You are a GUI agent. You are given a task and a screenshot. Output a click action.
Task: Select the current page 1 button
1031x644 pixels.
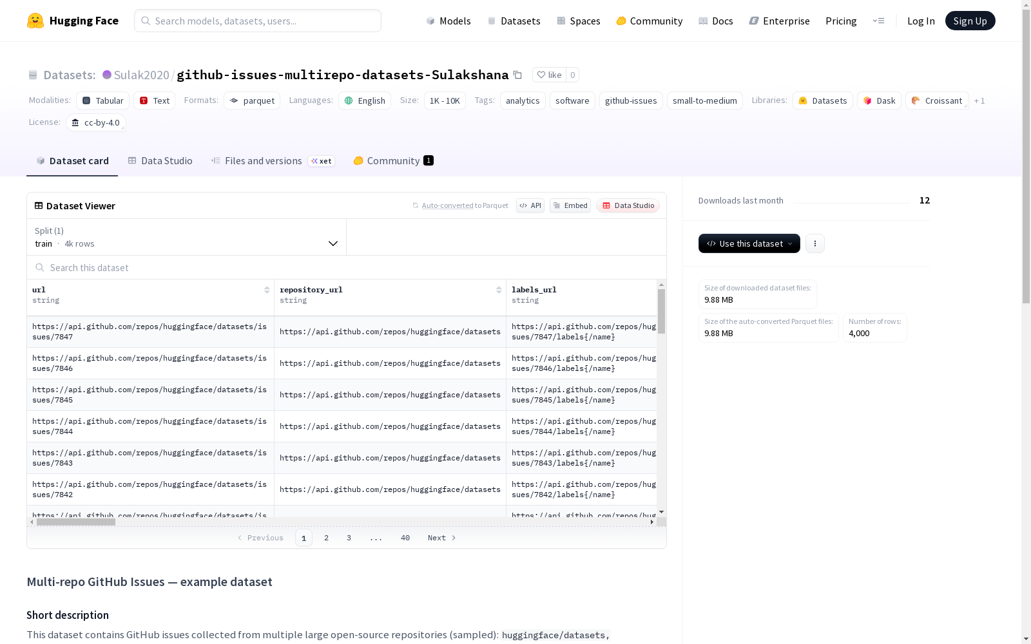[304, 538]
